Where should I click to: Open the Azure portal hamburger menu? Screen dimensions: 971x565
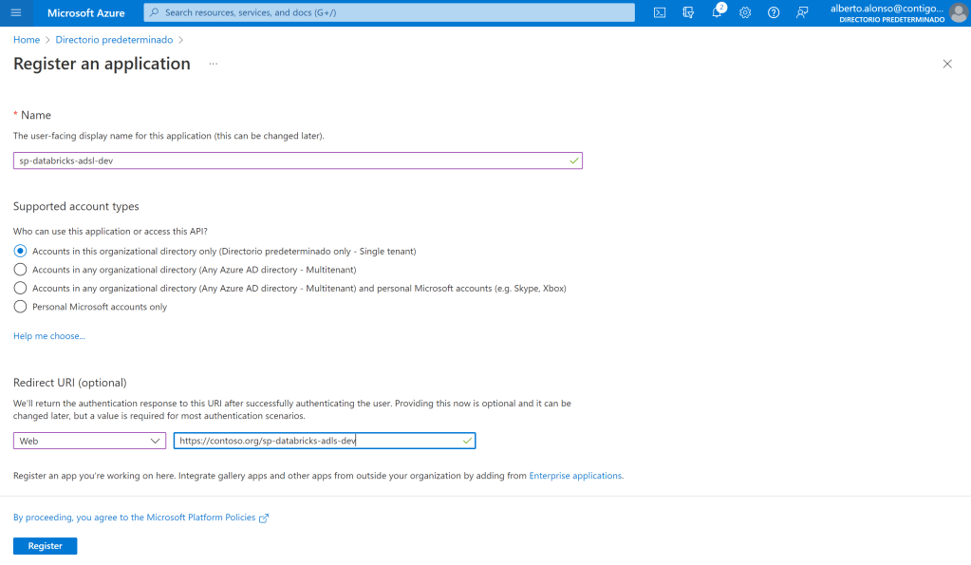pyautogui.click(x=16, y=12)
